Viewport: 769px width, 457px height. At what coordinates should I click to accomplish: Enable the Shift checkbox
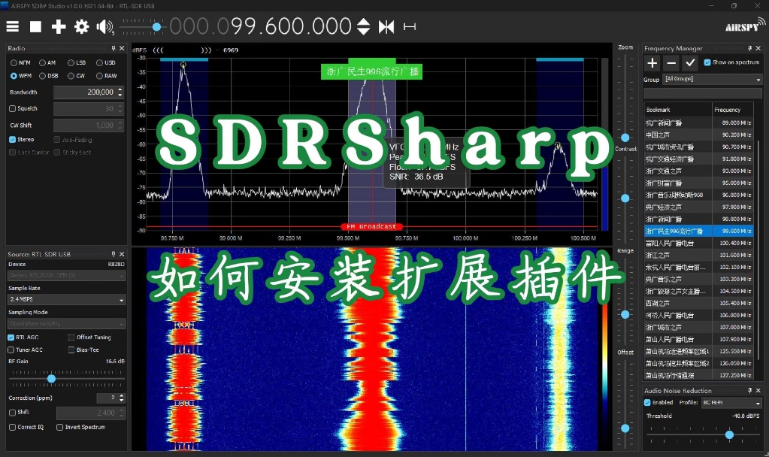(12, 413)
